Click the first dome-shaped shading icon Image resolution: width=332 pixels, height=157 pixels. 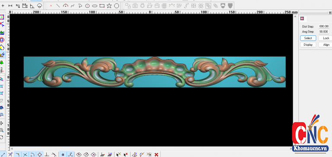click(223, 6)
